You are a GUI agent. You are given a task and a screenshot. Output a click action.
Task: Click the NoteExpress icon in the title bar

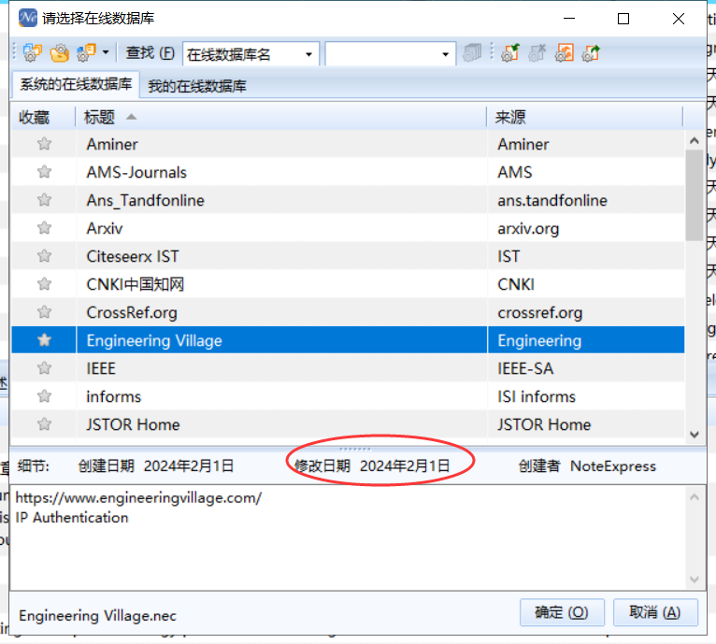tap(27, 19)
